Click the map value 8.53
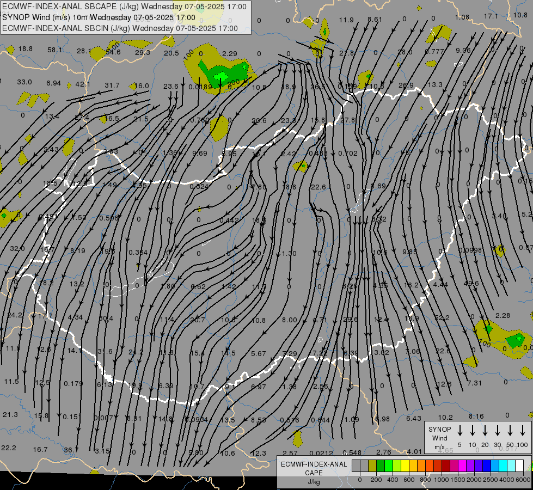This screenshot has height=490, width=533. 259,420
